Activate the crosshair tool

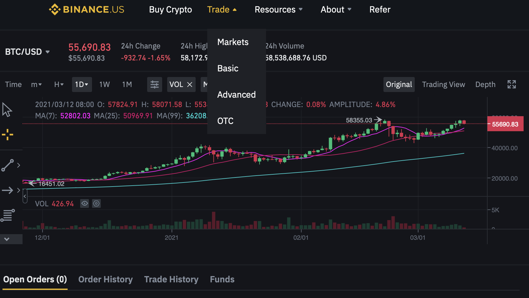[8, 135]
